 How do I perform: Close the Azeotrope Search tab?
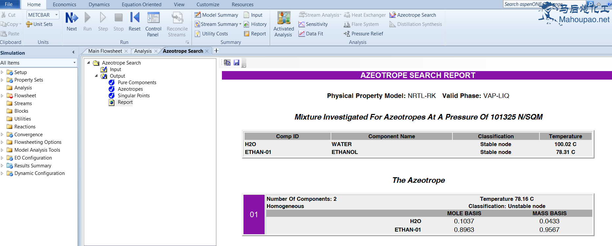(207, 51)
